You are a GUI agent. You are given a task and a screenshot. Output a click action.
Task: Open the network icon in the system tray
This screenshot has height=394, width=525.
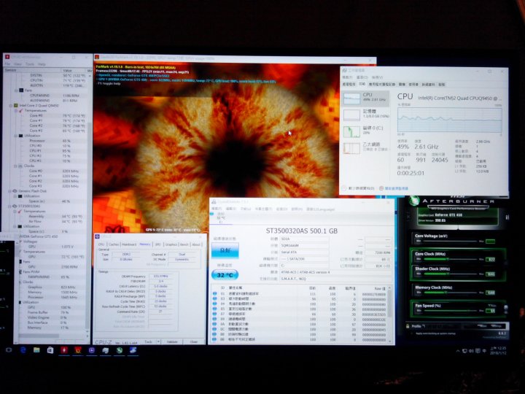click(464, 351)
